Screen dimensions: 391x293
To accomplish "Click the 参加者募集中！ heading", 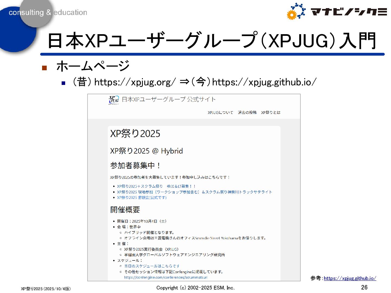I will (135, 165).
